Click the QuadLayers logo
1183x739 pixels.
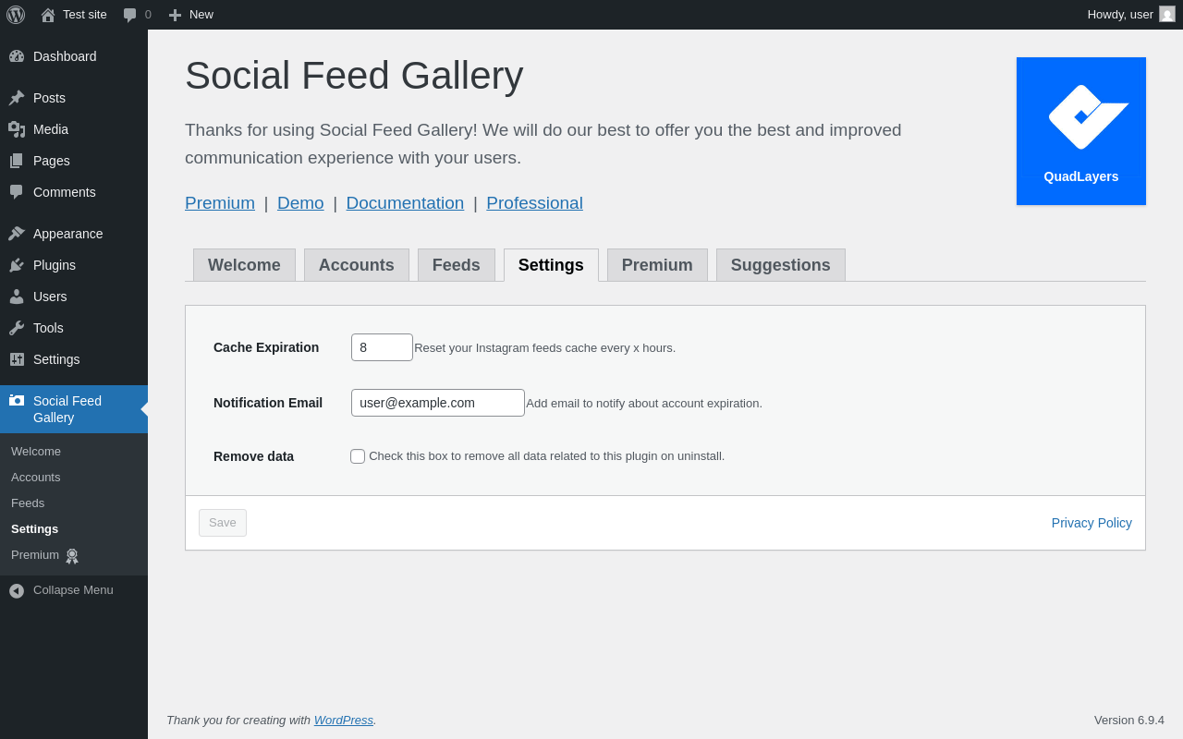point(1080,130)
